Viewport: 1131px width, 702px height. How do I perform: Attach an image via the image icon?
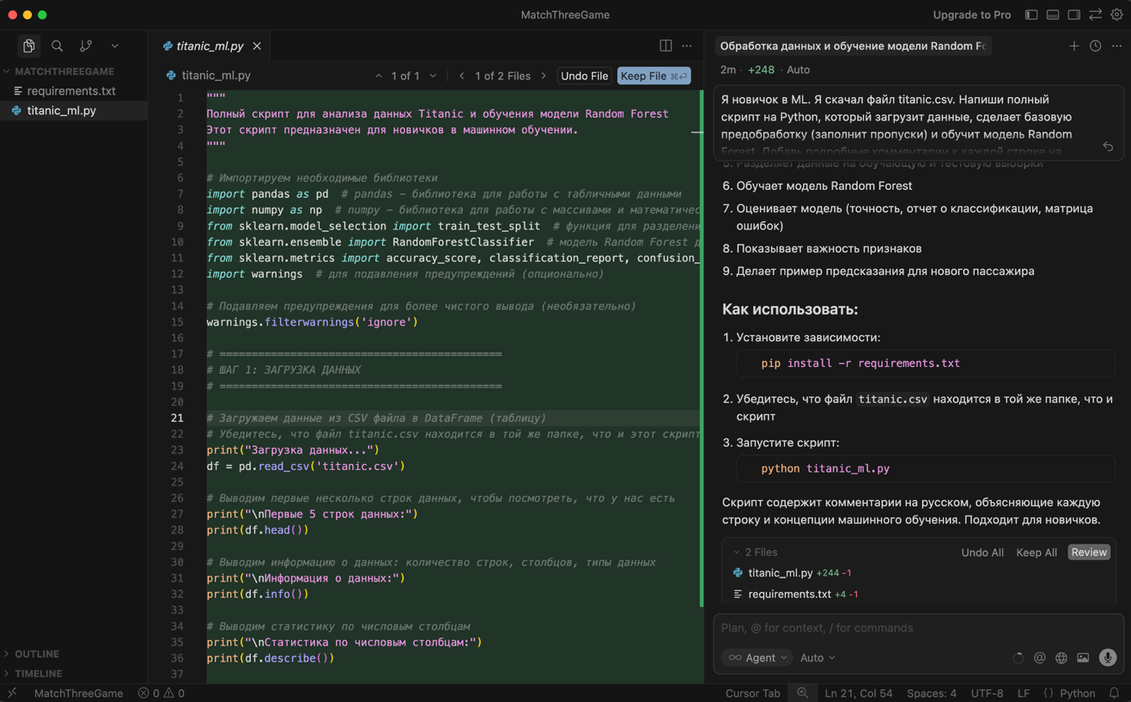point(1083,657)
